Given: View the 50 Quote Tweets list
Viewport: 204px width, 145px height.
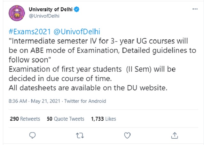Looking at the screenshot, I should tap(65, 118).
